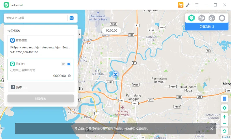Click the key registration icon

(187, 5)
